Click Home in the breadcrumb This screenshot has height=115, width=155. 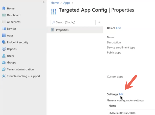tap(55, 3)
